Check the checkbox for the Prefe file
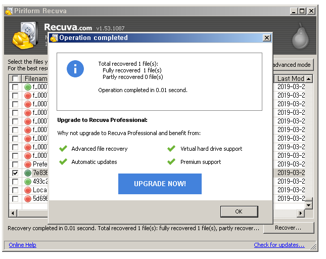 [15, 164]
